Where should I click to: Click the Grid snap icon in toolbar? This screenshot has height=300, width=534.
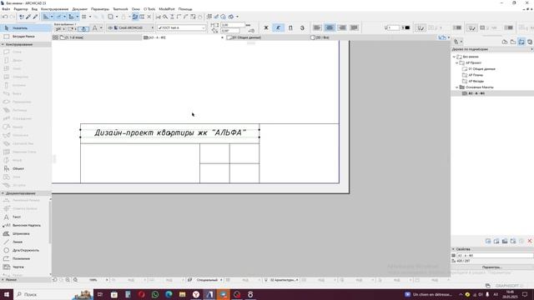tap(83, 17)
